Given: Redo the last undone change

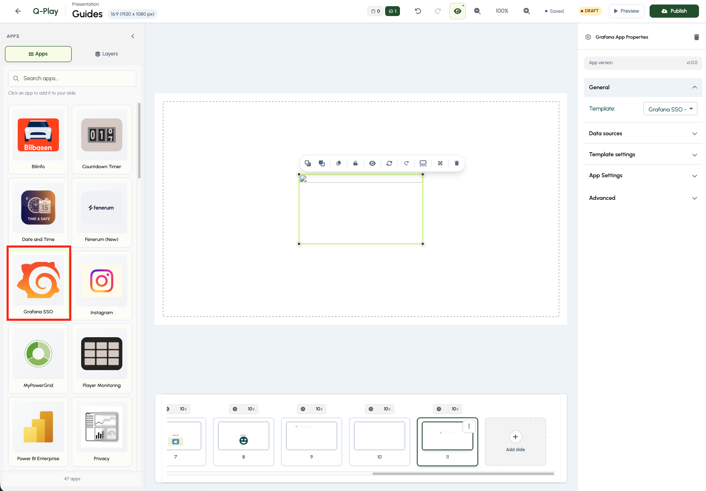Looking at the screenshot, I should 438,11.
